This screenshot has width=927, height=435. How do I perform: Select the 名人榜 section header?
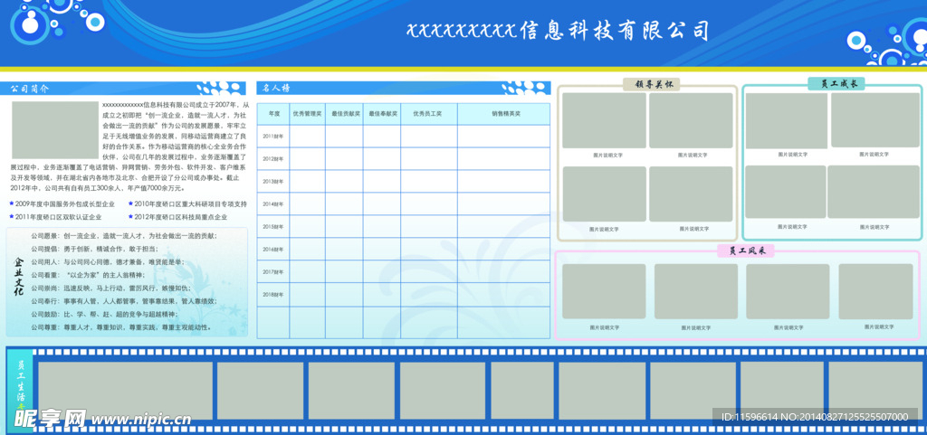pyautogui.click(x=276, y=89)
